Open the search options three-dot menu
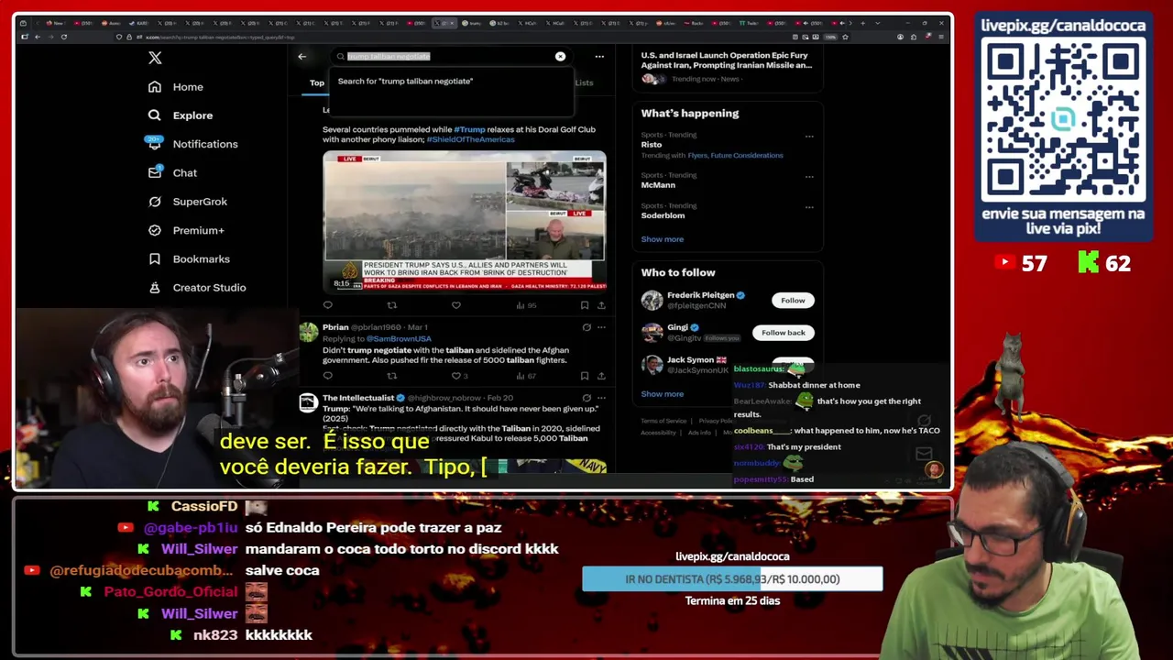This screenshot has height=660, width=1173. click(599, 56)
